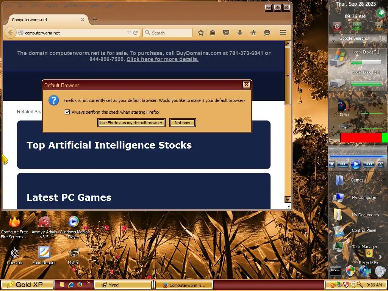Click the red shutdown button in sidebar
The height and width of the screenshot is (291, 388).
pyautogui.click(x=337, y=26)
